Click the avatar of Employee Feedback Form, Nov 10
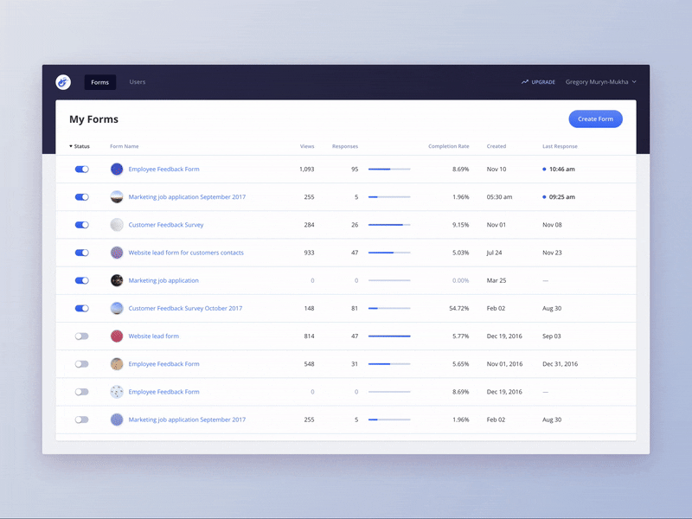This screenshot has height=519, width=692. coord(117,169)
